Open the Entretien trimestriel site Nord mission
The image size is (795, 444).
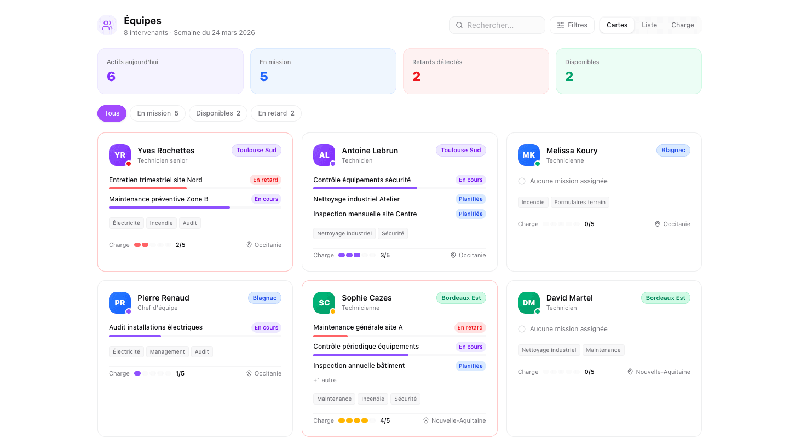click(x=155, y=180)
